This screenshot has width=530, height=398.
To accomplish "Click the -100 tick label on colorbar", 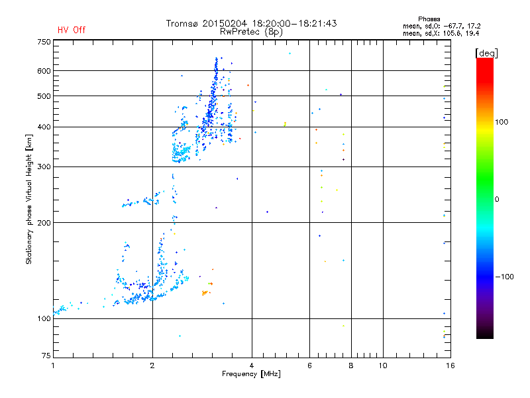I will click(x=504, y=277).
